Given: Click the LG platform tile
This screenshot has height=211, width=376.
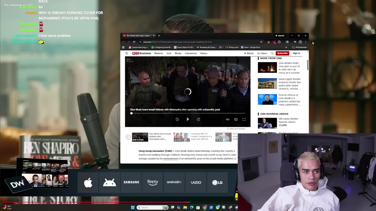Looking at the screenshot, I should pos(217,182).
